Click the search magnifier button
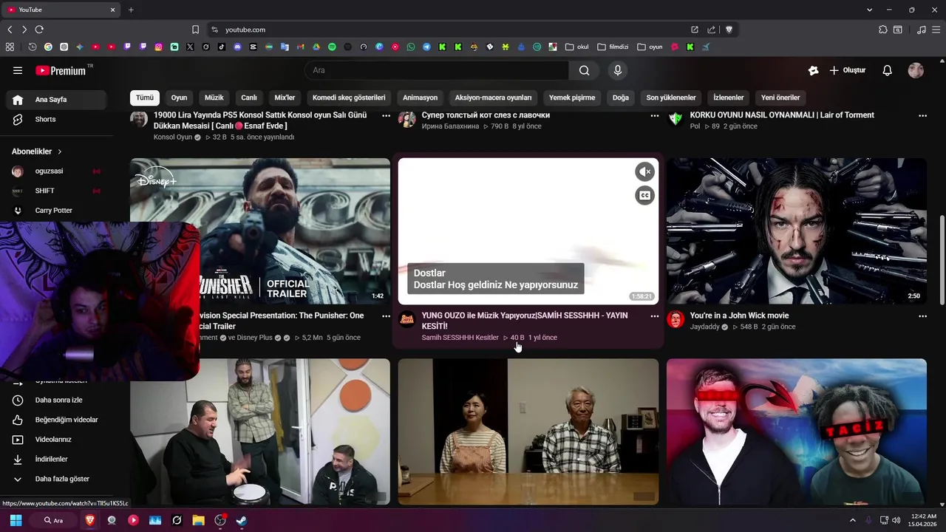Viewport: 946px width, 532px height. (x=585, y=70)
